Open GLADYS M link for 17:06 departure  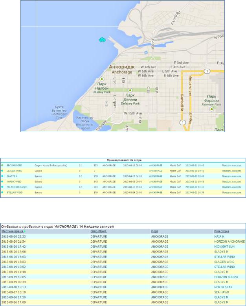[221, 252]
